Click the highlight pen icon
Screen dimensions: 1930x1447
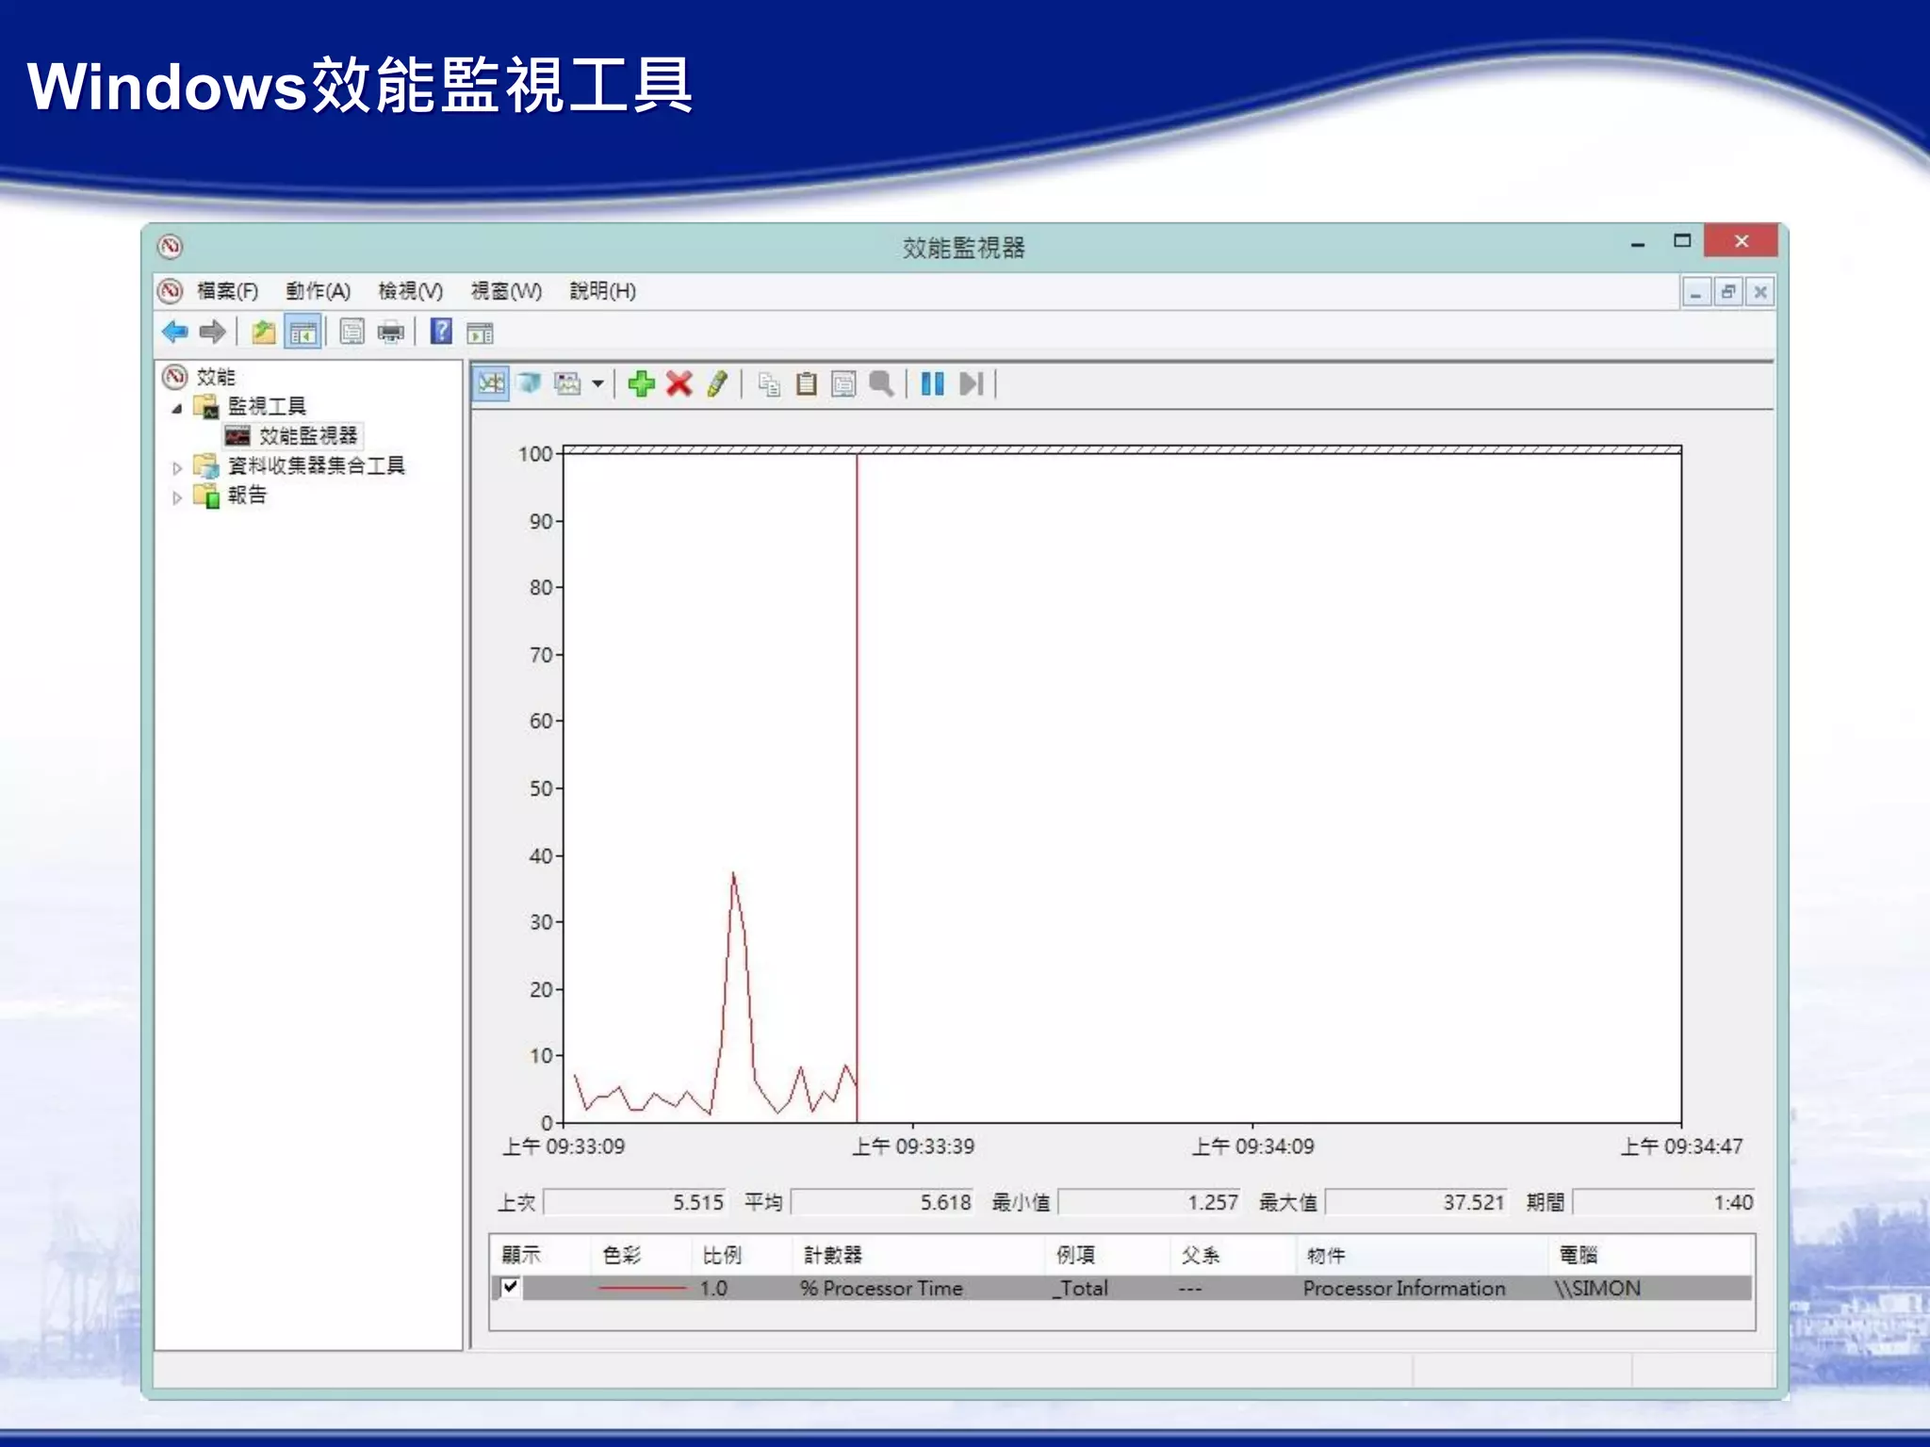coord(716,383)
